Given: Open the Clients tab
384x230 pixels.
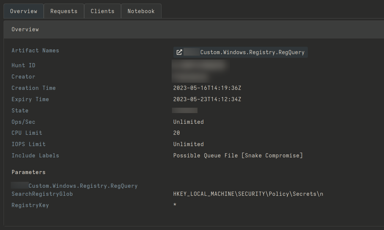Looking at the screenshot, I should [102, 11].
